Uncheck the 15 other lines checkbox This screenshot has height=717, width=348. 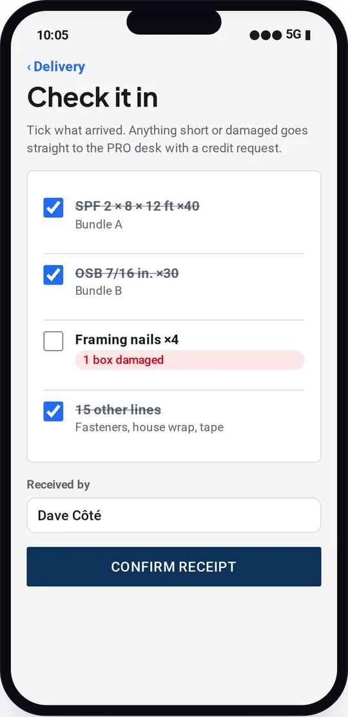pos(53,411)
